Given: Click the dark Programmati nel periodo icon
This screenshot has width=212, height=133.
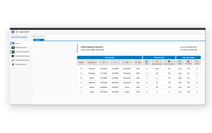Looking at the screenshot, I should click(x=169, y=61).
